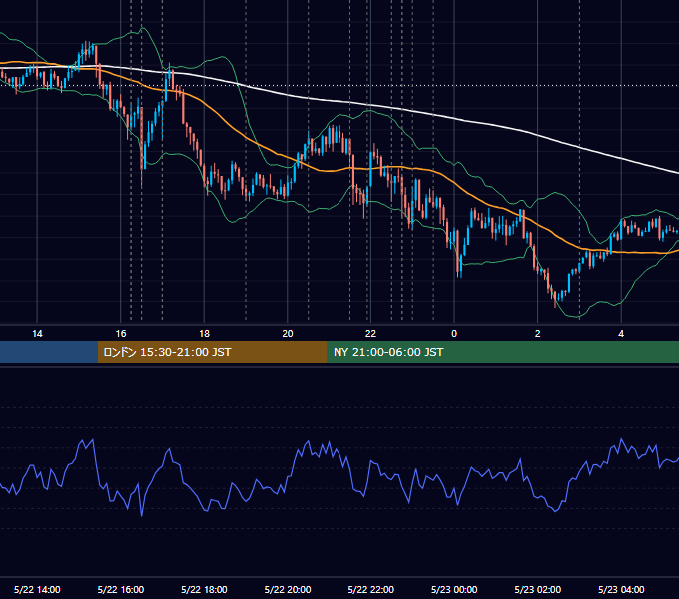Viewport: 679px width, 599px height.
Task: Click the 5/23 04:00 time label
Action: tap(621, 589)
